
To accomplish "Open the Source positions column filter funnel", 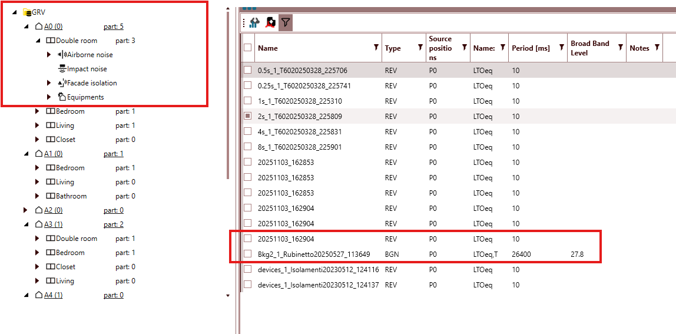I will [x=465, y=47].
